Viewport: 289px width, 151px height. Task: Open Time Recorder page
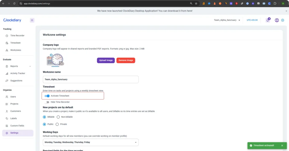17,35
